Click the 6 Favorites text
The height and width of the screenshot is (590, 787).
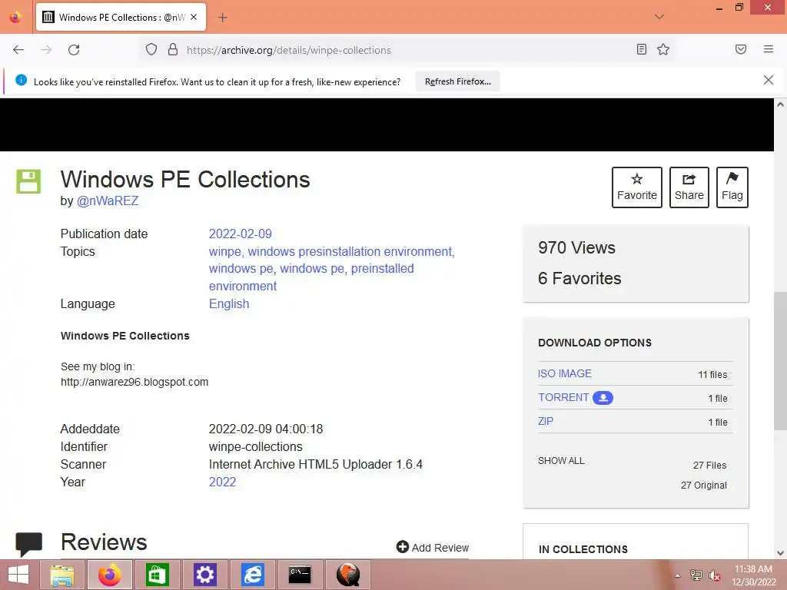[x=579, y=278]
